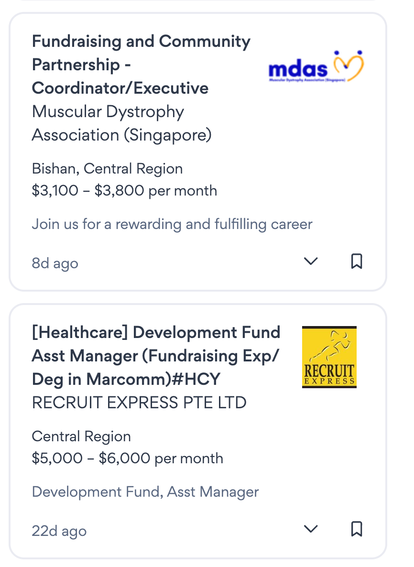This screenshot has height=567, width=414.
Task: Click the $5,000 – $6,000 per month salary
Action: click(x=127, y=458)
